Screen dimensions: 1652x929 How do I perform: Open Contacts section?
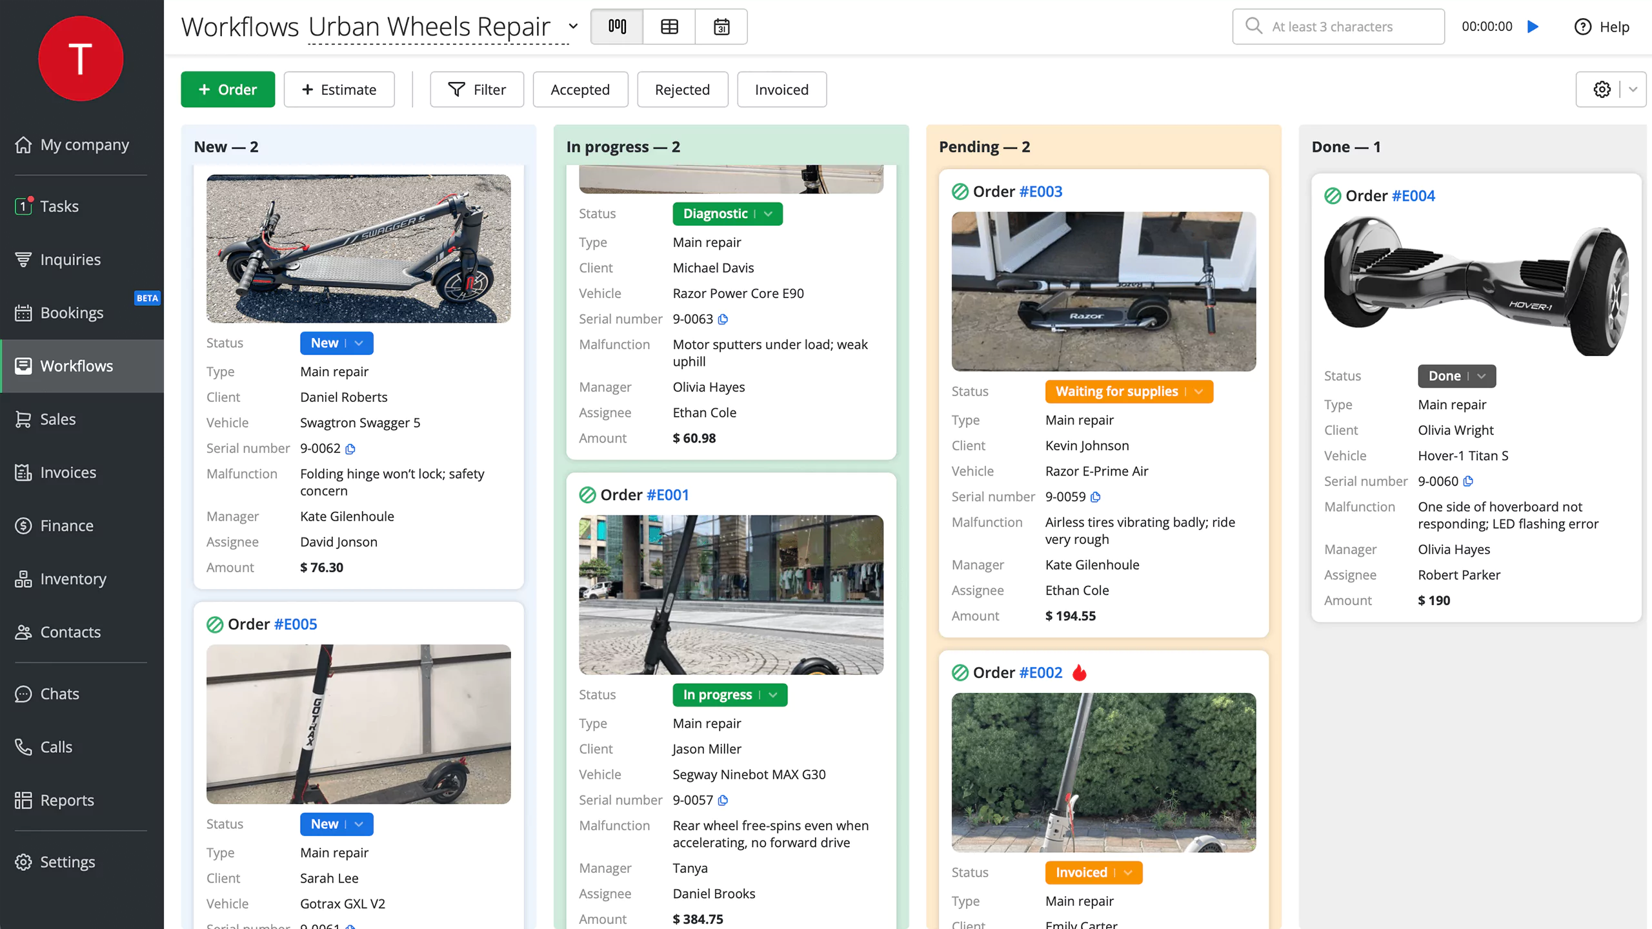[82, 632]
